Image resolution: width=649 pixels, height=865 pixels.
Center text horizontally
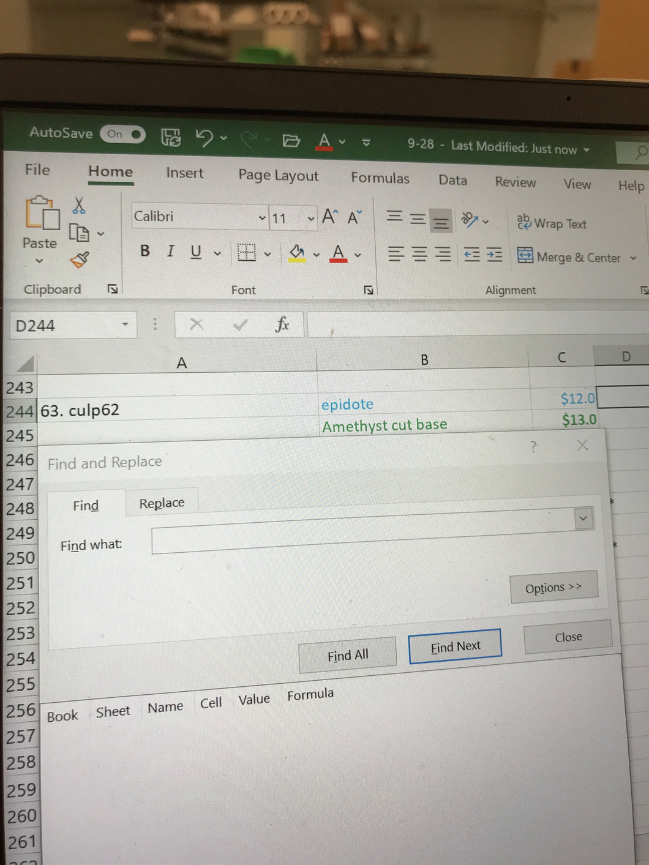pyautogui.click(x=419, y=254)
